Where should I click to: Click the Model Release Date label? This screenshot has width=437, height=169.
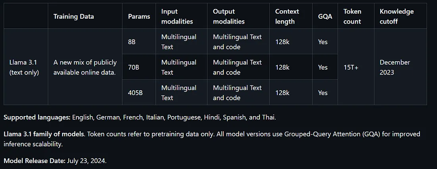[x=35, y=161]
